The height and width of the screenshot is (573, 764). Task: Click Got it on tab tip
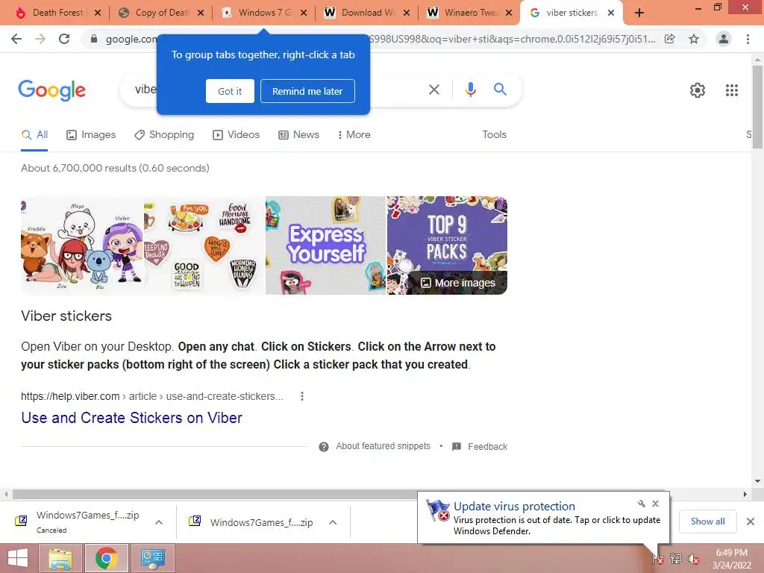click(x=230, y=91)
